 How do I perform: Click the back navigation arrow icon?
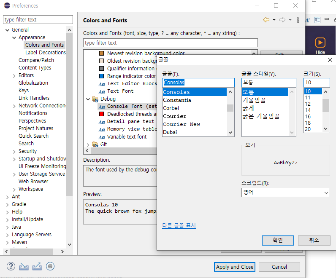[x=266, y=20]
